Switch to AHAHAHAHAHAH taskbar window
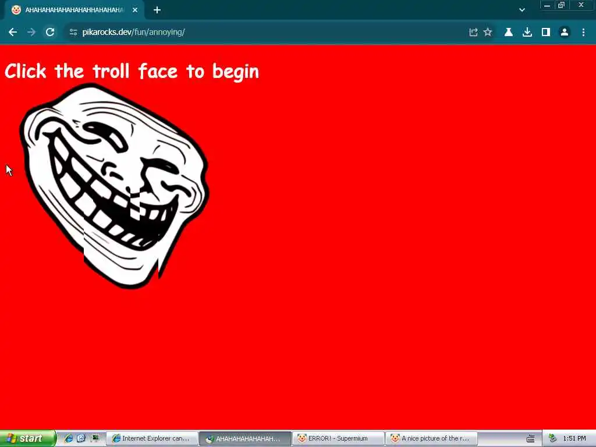This screenshot has height=447, width=596. (245, 439)
